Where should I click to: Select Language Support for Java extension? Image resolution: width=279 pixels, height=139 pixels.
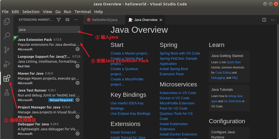(x=48, y=61)
